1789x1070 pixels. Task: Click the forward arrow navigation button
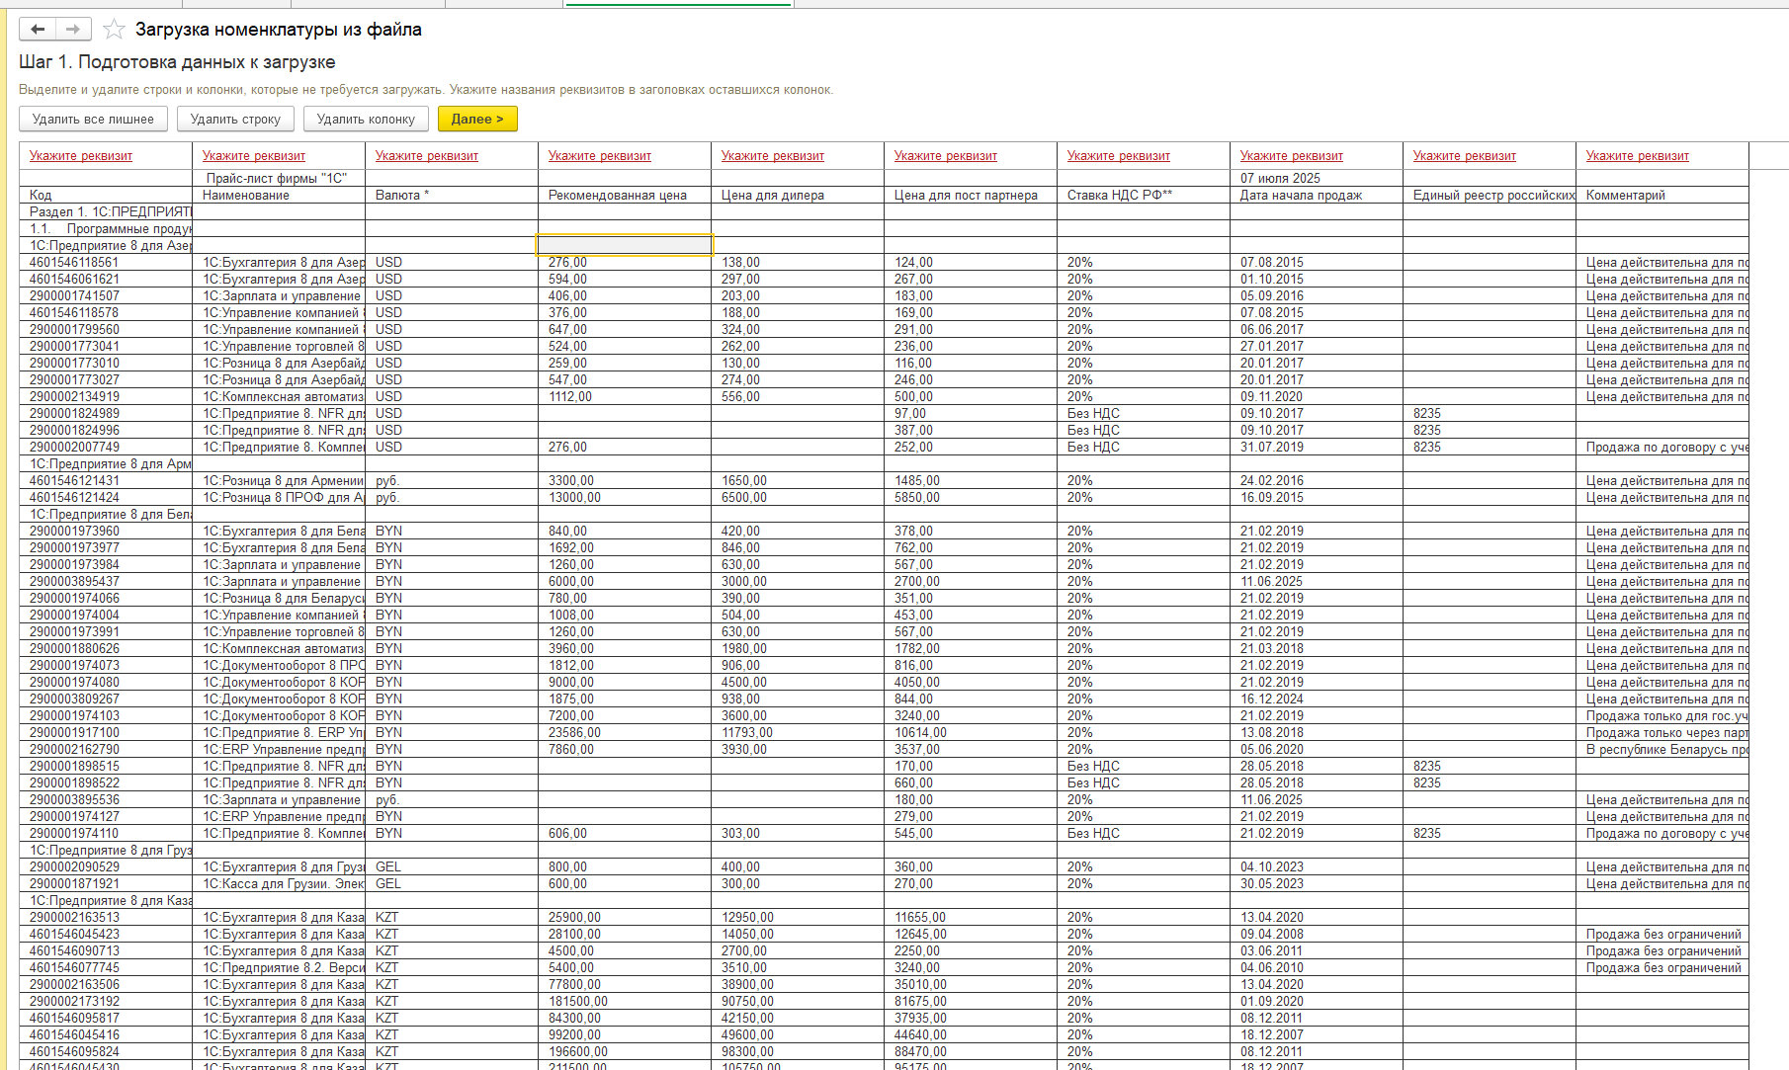pyautogui.click(x=73, y=30)
